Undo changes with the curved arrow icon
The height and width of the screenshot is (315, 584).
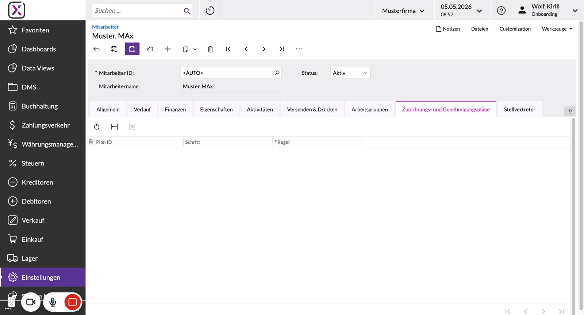click(150, 49)
